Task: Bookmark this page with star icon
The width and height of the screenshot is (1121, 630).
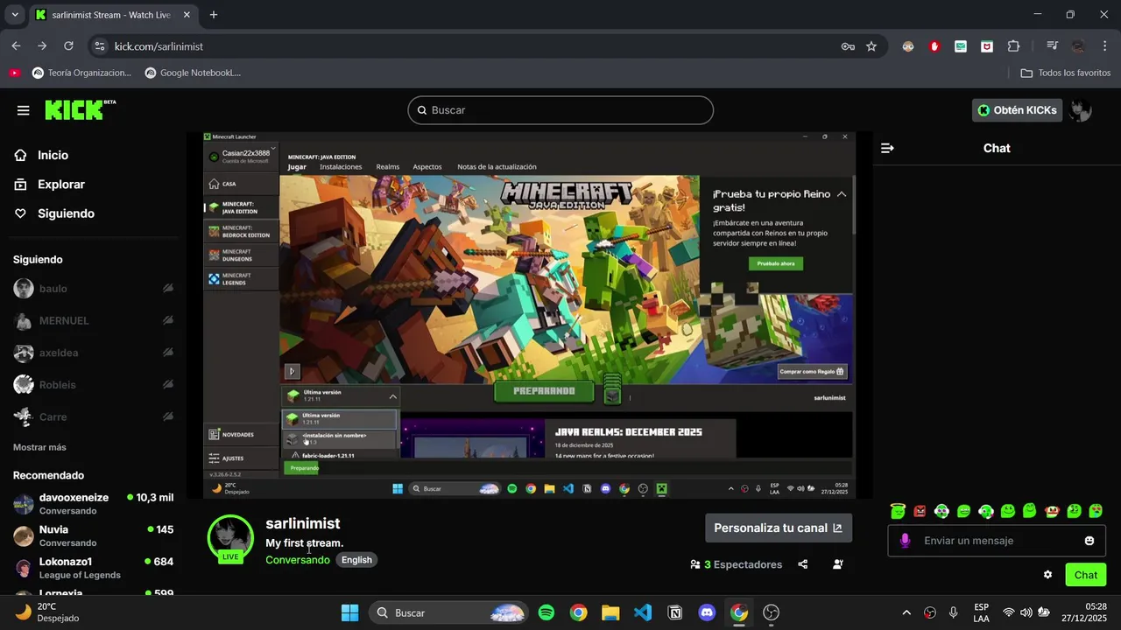Action: 871,46
